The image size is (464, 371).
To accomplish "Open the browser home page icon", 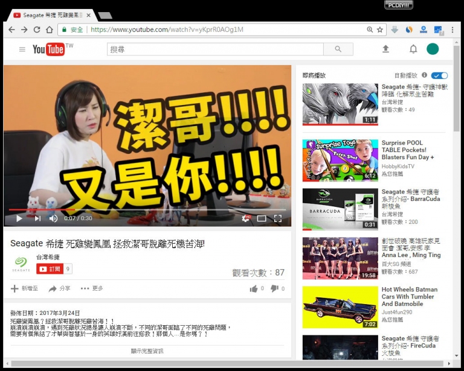I will (x=50, y=30).
